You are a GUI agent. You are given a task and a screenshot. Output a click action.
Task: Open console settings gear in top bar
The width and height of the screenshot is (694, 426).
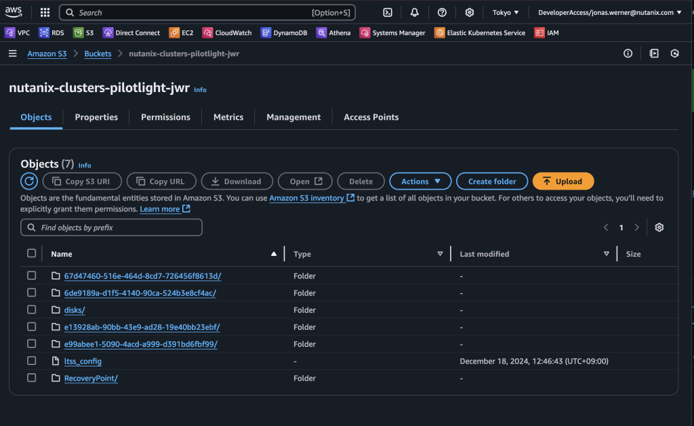[469, 12]
